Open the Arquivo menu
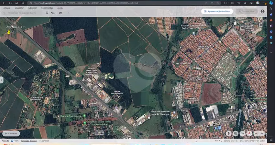This screenshot has height=145, width=275. [x=7, y=8]
